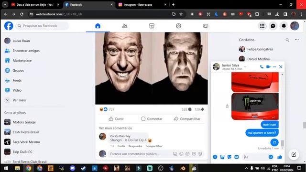This screenshot has height=172, width=306.
Task: Expand the Ver mais sidebar section
Action: point(15,100)
